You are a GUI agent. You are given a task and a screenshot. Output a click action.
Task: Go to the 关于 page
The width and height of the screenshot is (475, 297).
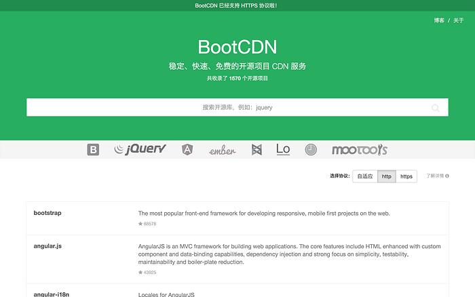click(459, 20)
